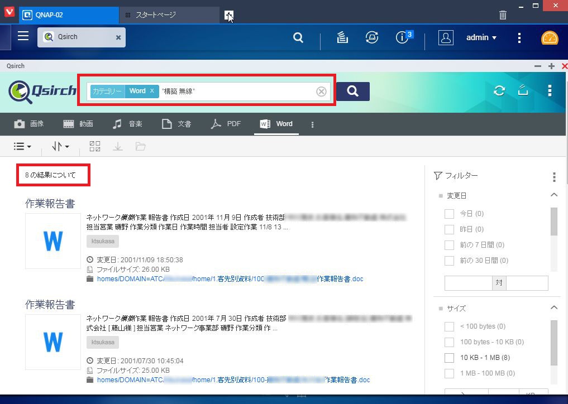Open event notifications info icon
Viewport: 568px width, 404px height.
tap(403, 37)
